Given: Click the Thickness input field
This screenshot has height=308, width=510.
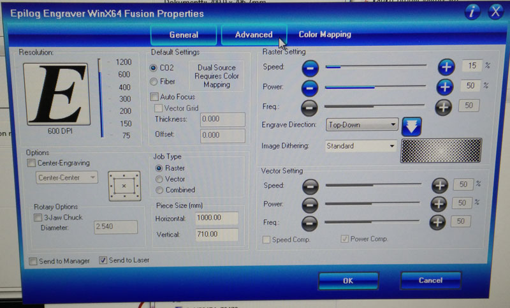Looking at the screenshot, I should tap(222, 119).
